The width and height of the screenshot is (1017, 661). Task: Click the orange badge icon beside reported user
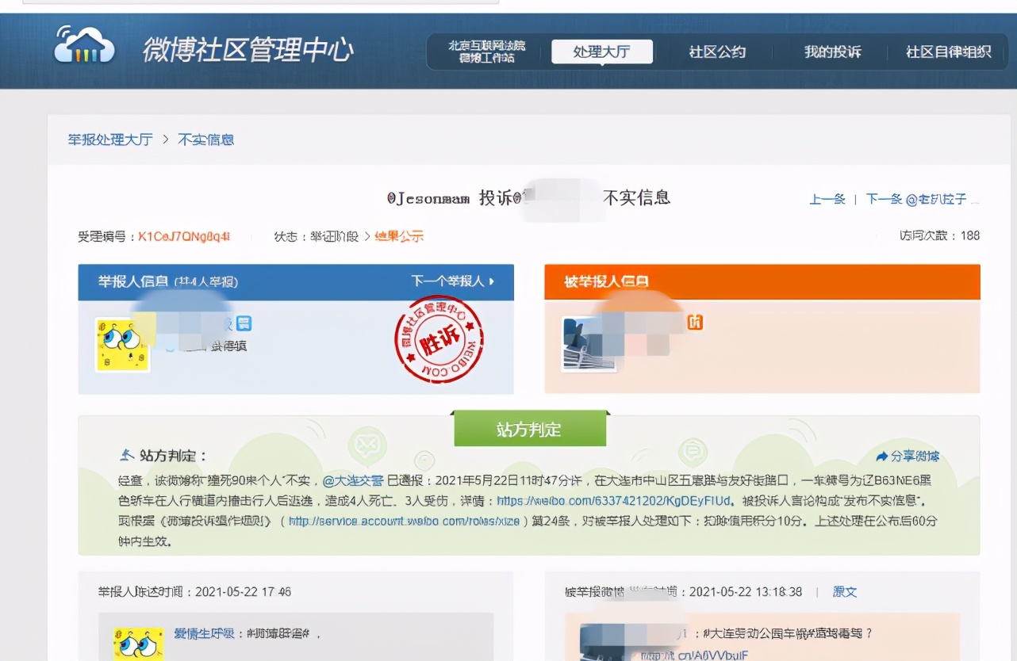(696, 323)
